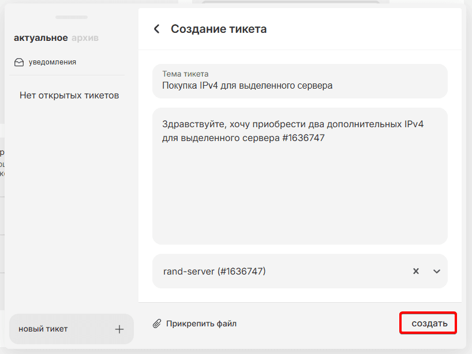Image resolution: width=472 pixels, height=354 pixels.
Task: Click the Тема тикета field label
Action: pos(185,74)
